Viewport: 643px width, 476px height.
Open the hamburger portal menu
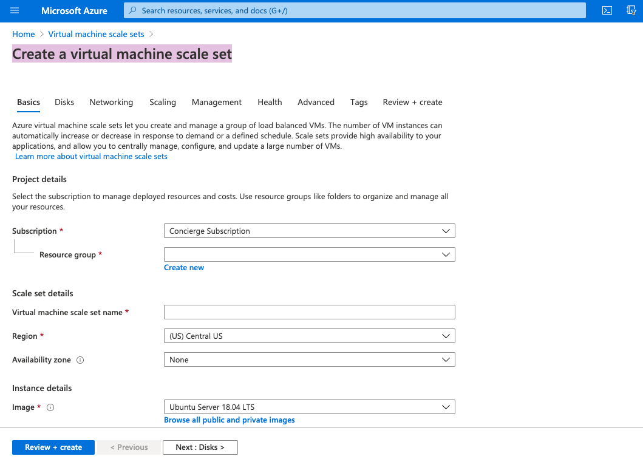pyautogui.click(x=15, y=11)
